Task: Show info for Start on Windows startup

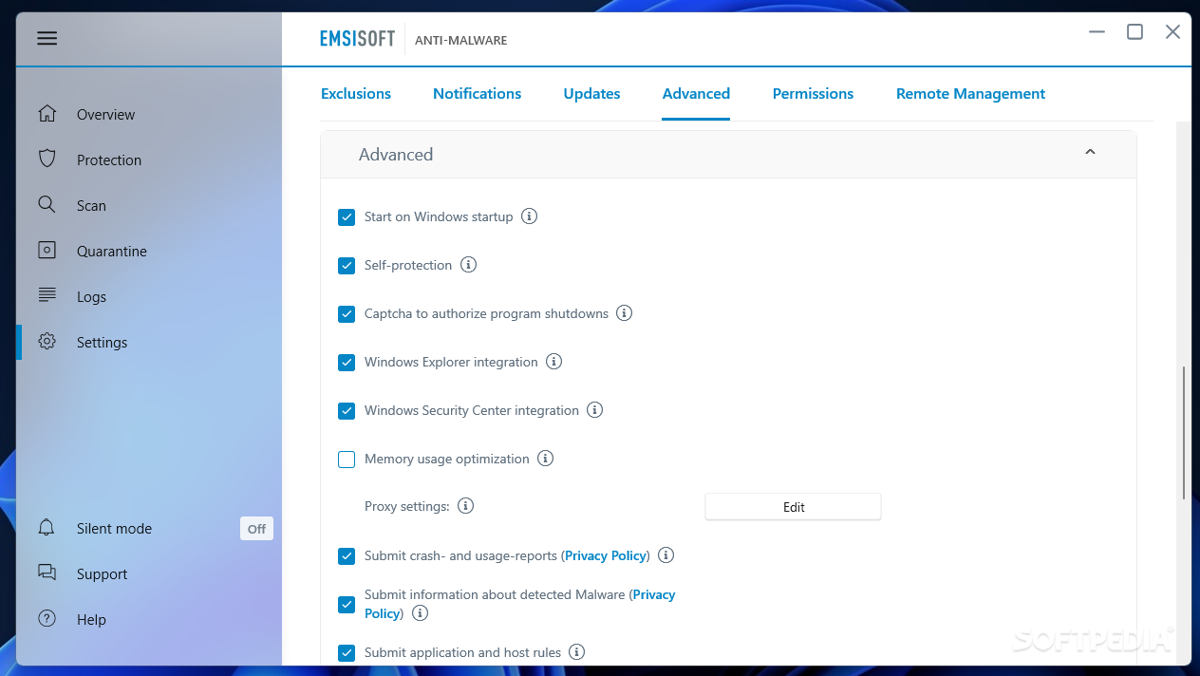Action: [x=530, y=216]
